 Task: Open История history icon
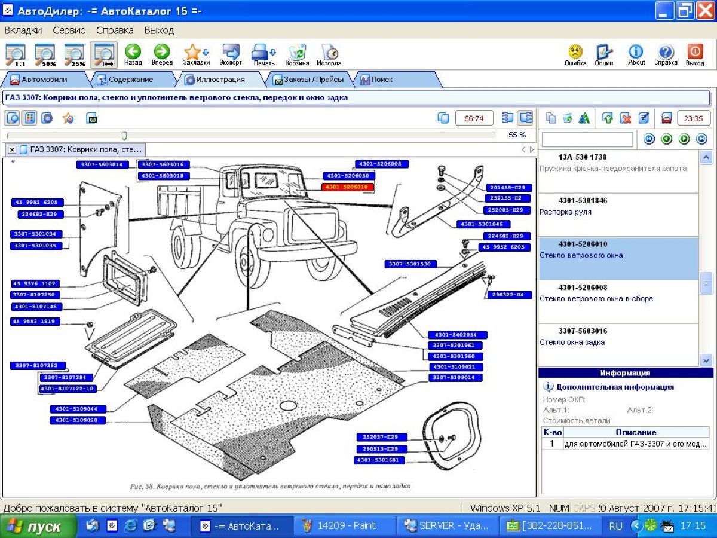click(x=329, y=54)
